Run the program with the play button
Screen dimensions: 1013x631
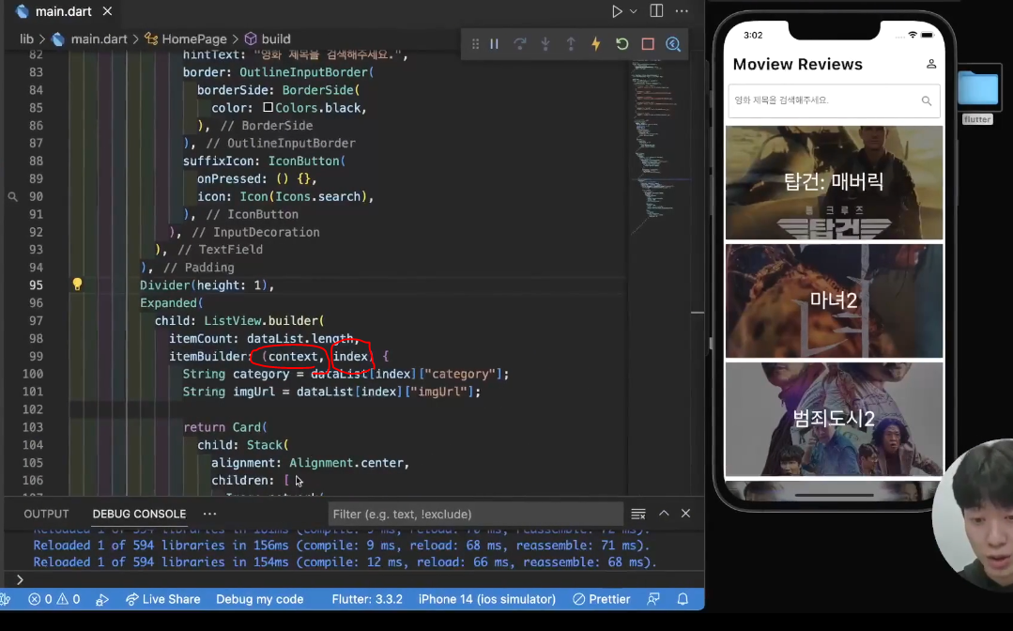[x=617, y=11]
